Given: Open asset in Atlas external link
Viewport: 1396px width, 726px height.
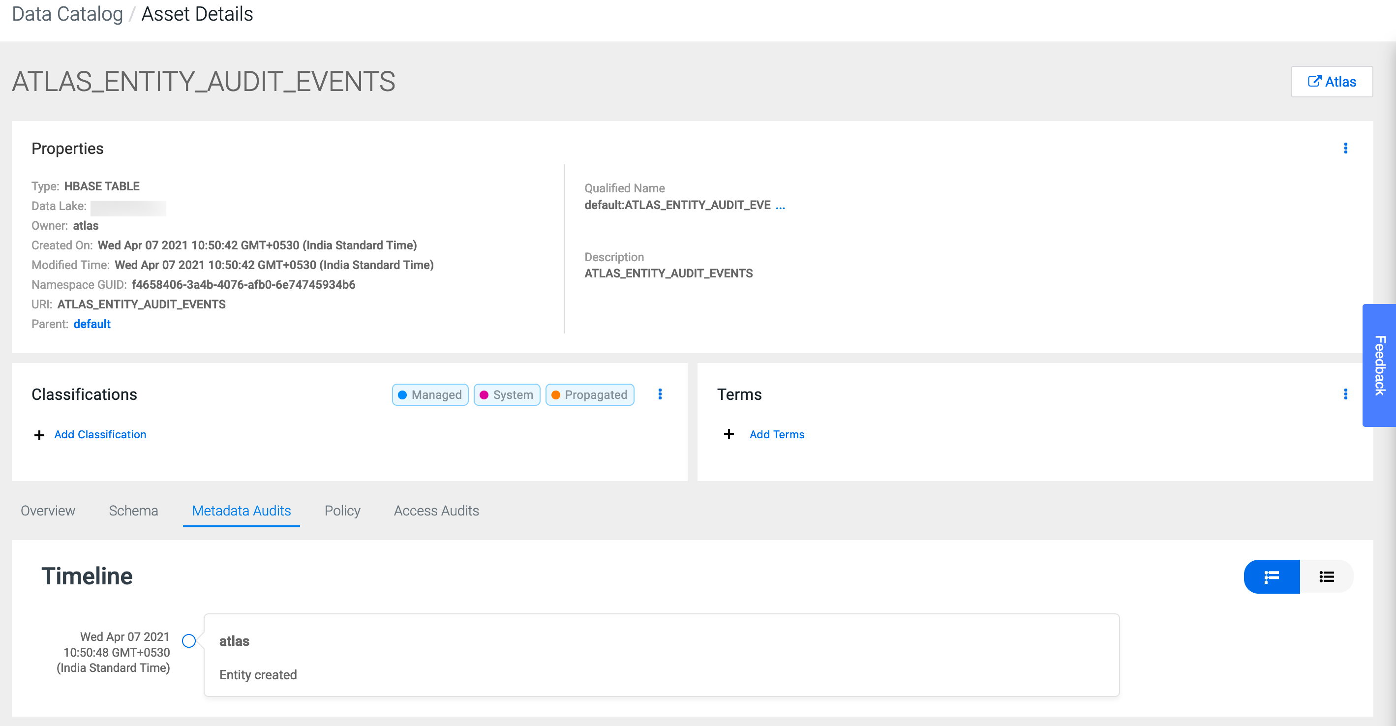Looking at the screenshot, I should coord(1332,82).
